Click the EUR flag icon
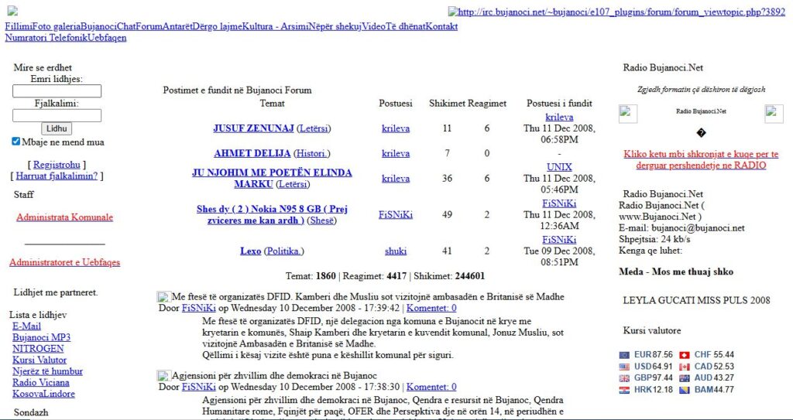The width and height of the screenshot is (793, 420). [x=624, y=355]
